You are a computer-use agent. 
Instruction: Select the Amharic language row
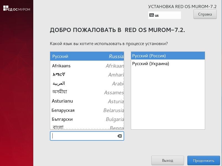point(87,75)
